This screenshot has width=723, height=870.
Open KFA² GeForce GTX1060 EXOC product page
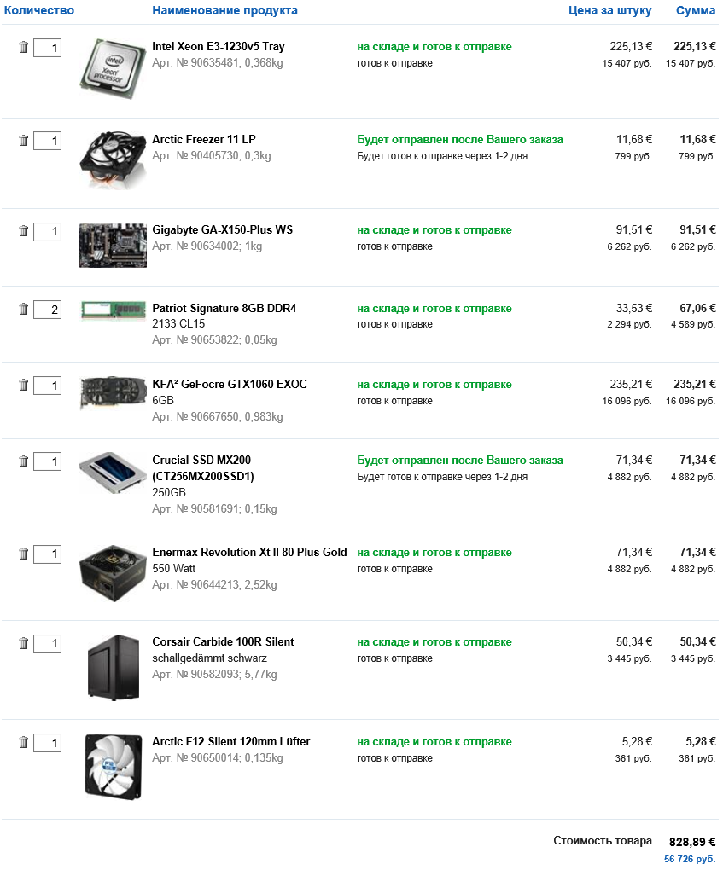click(229, 384)
